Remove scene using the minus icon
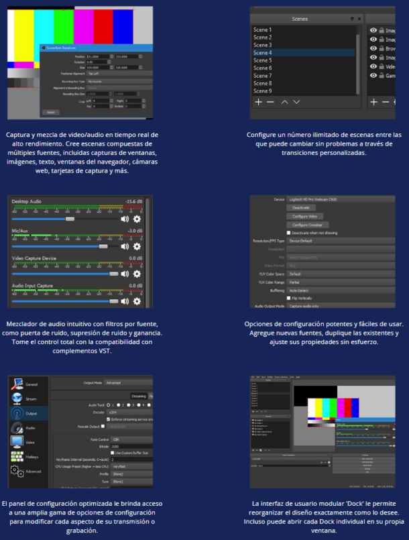 click(270, 102)
